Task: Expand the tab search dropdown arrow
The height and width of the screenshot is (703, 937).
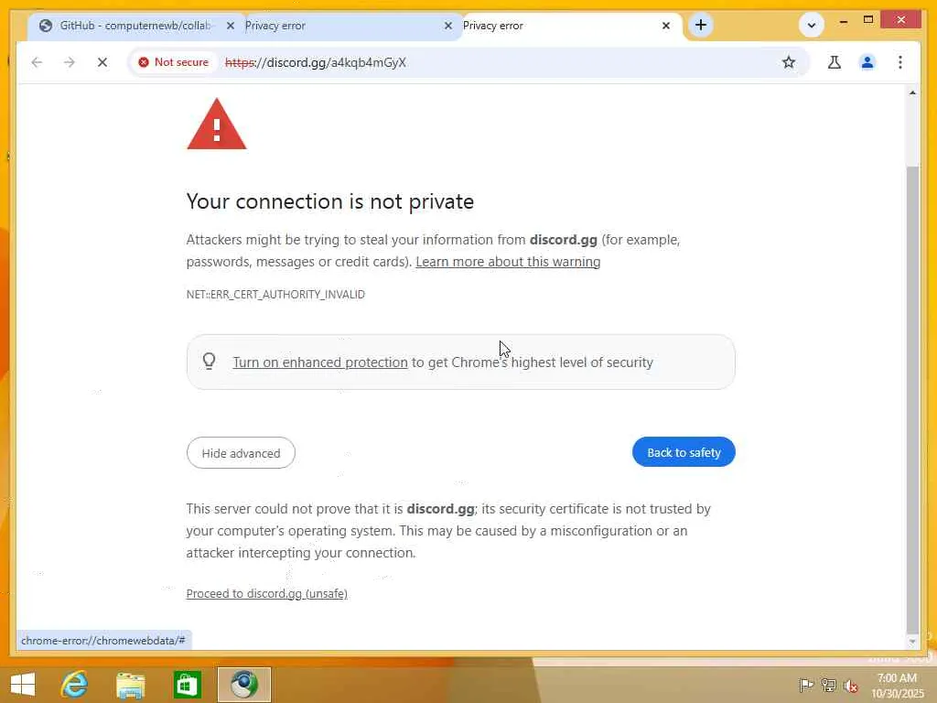Action: click(812, 25)
